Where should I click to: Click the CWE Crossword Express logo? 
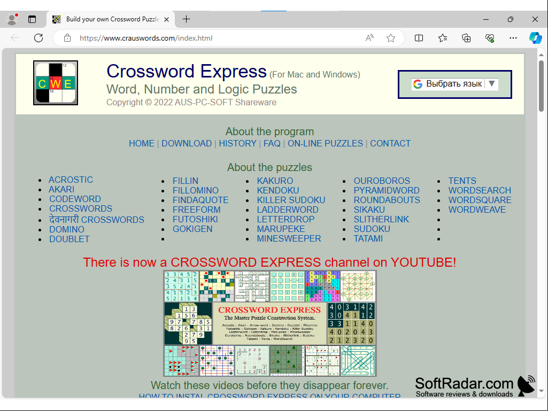(56, 83)
